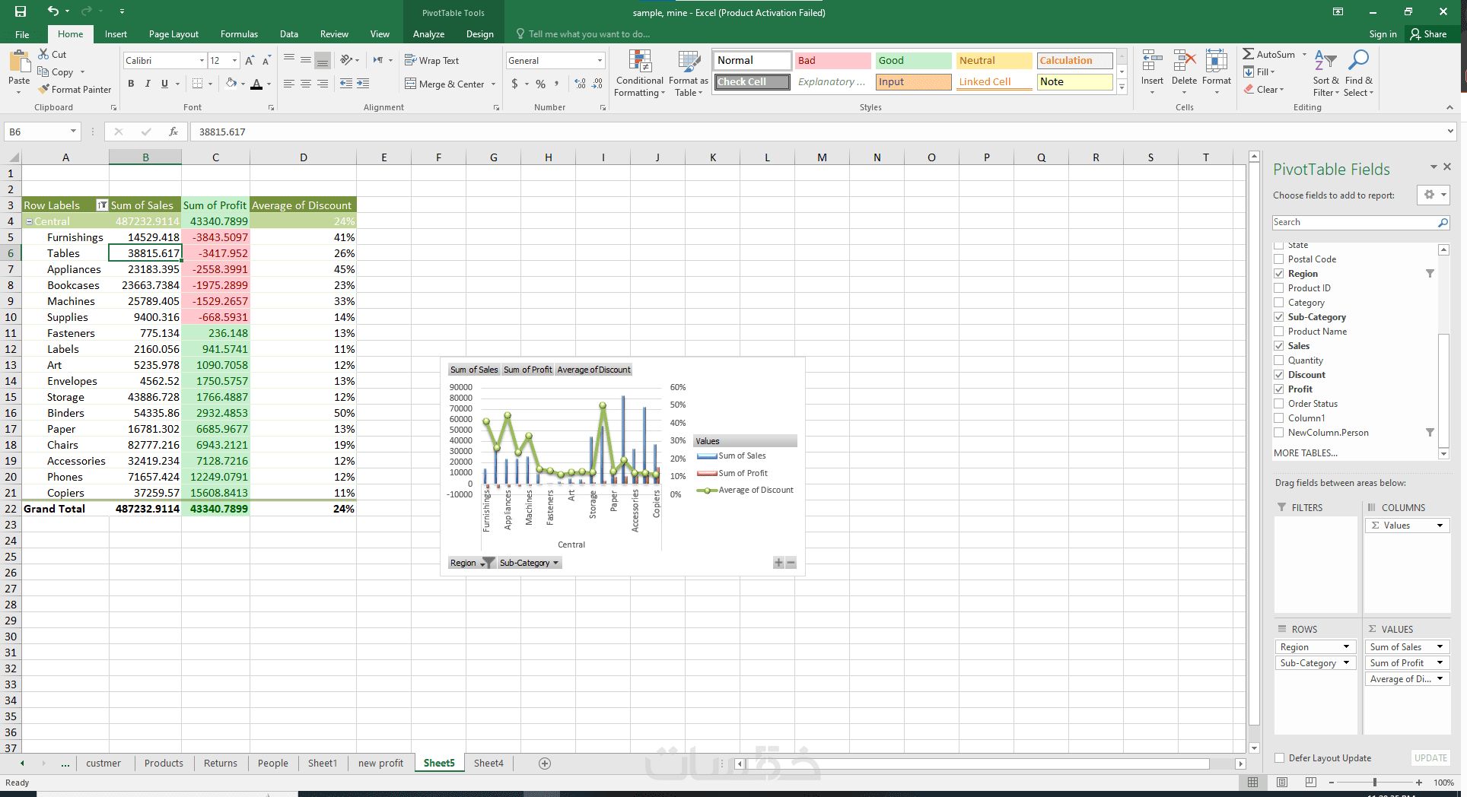
Task: Open the Insert ribbon tab
Action: pyautogui.click(x=116, y=34)
